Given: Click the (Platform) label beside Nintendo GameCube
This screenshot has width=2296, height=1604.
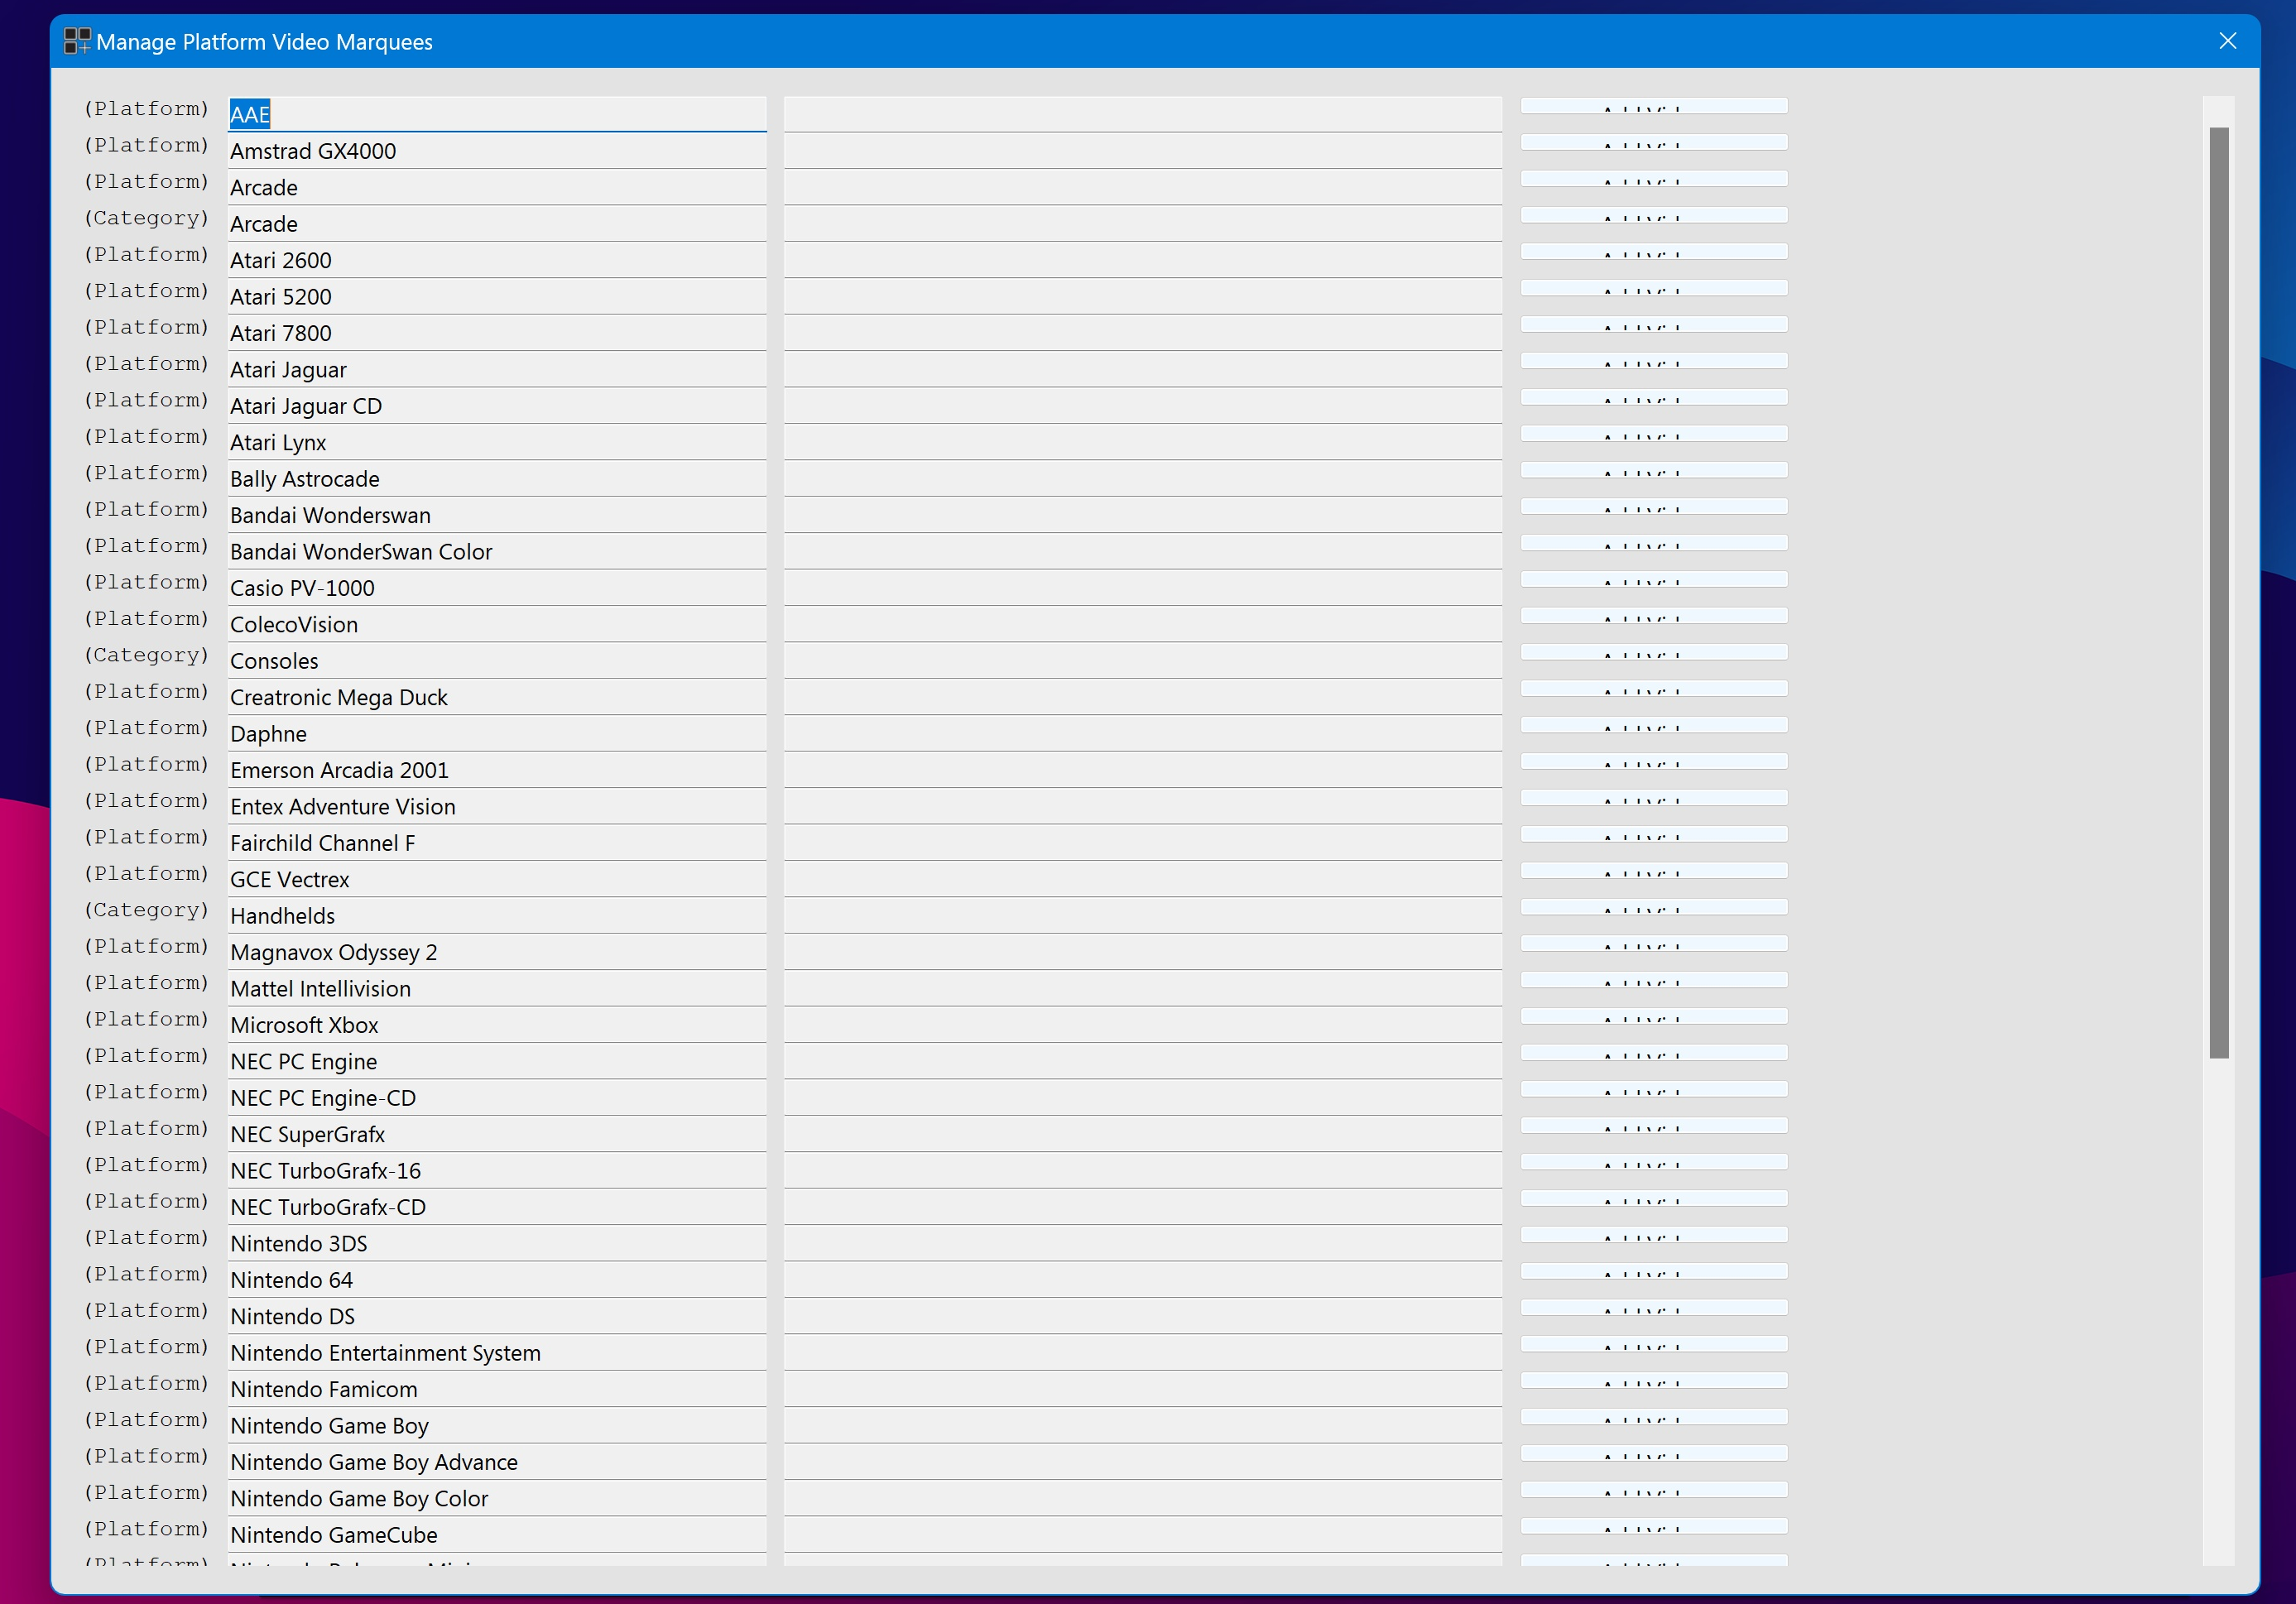Looking at the screenshot, I should coord(147,1529).
